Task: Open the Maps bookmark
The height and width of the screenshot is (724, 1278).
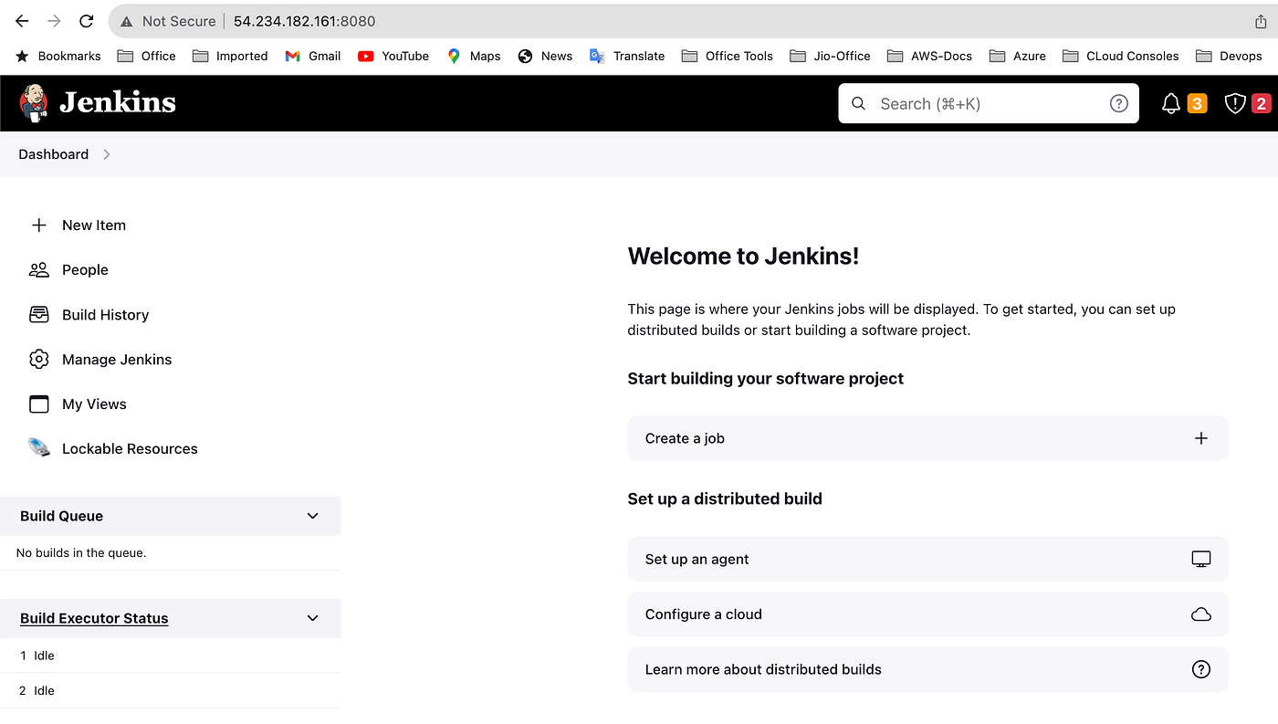Action: (473, 56)
